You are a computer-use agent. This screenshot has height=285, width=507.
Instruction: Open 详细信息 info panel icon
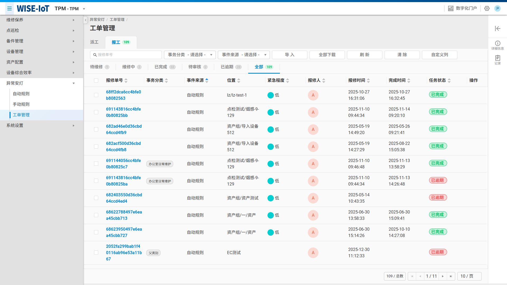[497, 44]
